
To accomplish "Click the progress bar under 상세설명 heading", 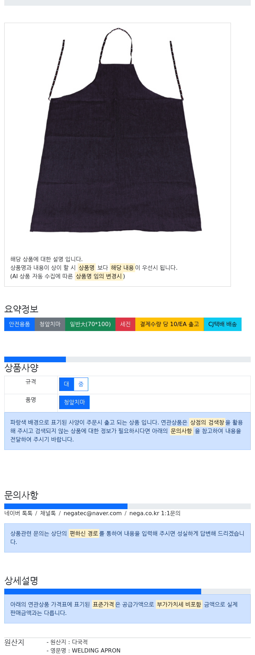I will (x=127, y=591).
